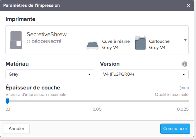Click the Qualité maximale label

172,95
